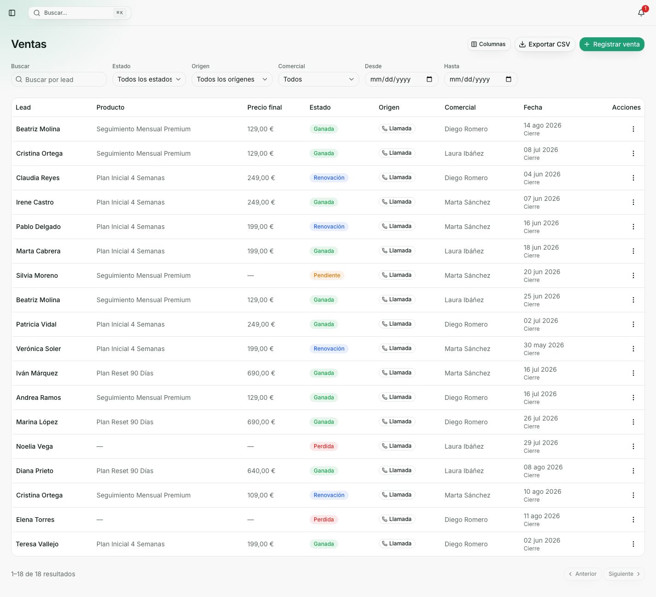Open actions menu for Diana Prieto row

pos(633,471)
